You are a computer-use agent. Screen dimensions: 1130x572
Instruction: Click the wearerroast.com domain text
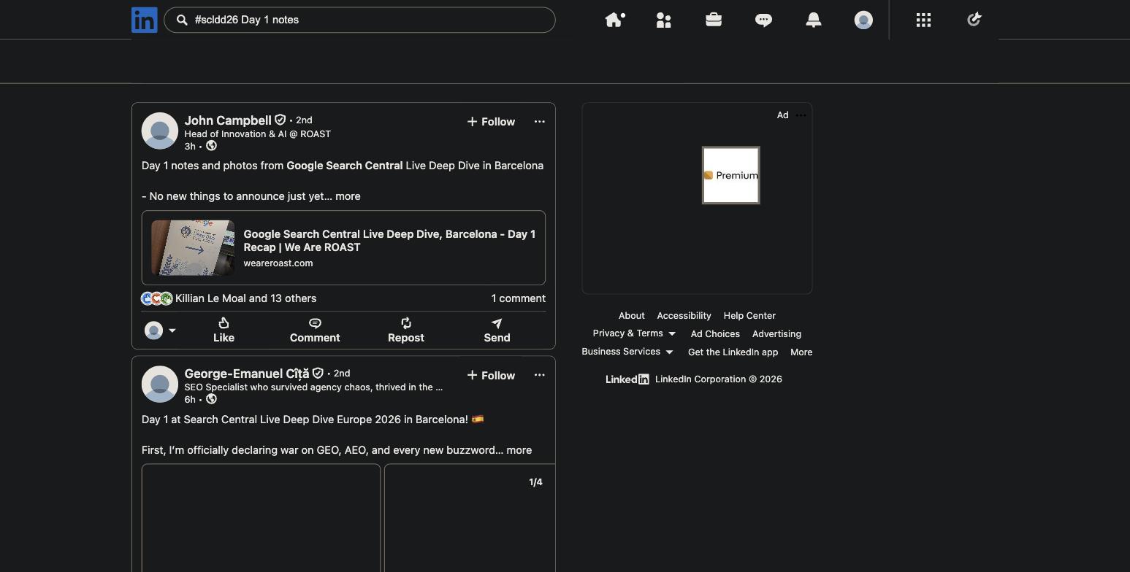[278, 263]
